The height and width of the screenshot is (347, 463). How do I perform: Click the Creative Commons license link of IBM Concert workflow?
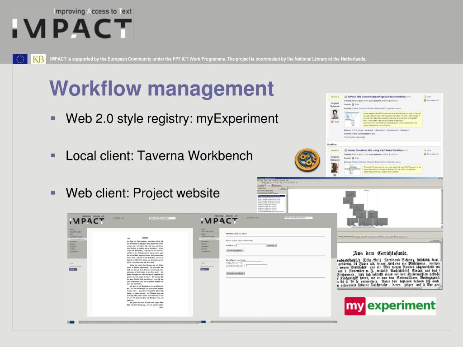(376, 108)
